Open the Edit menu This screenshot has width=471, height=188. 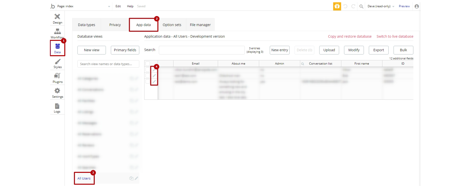pyautogui.click(x=118, y=6)
